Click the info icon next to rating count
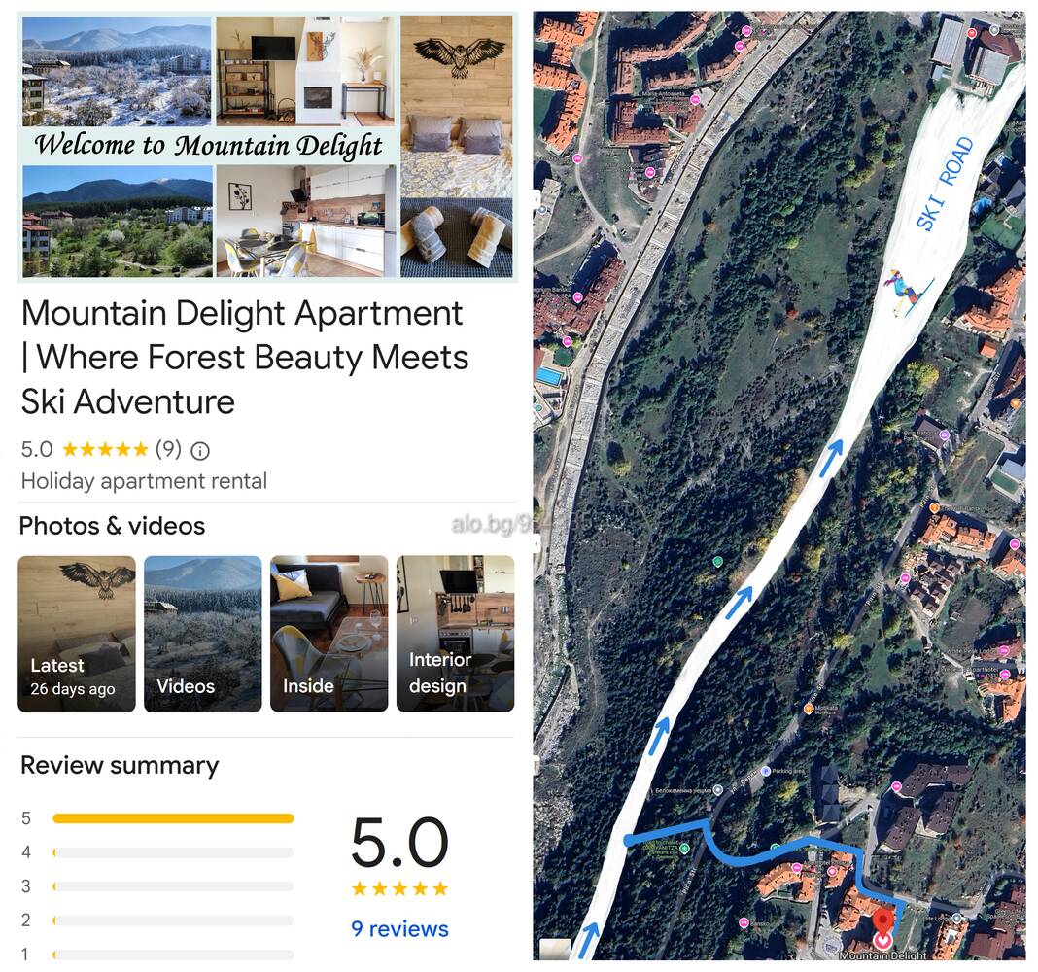This screenshot has height=972, width=1038. coord(200,451)
